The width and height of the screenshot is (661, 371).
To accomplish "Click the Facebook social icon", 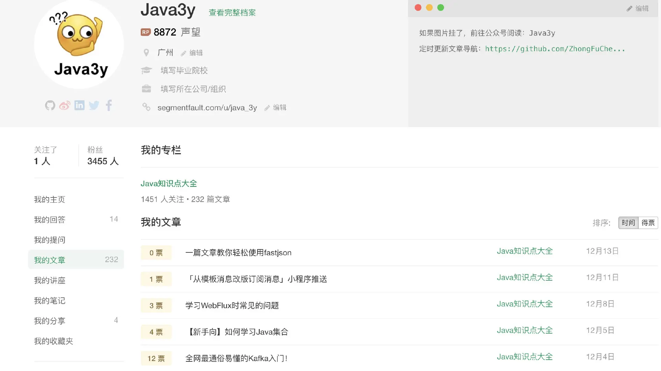I will (109, 105).
